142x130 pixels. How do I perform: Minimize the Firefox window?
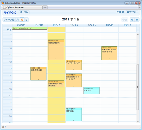tap(127, 3)
